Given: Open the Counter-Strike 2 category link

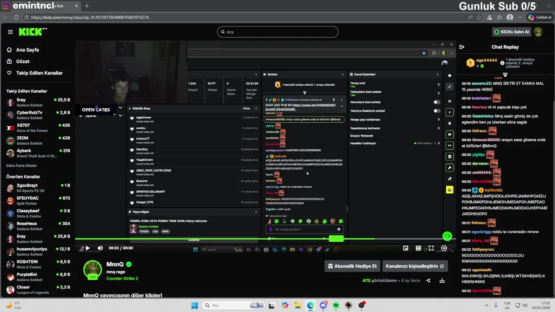Looking at the screenshot, I should point(122,279).
